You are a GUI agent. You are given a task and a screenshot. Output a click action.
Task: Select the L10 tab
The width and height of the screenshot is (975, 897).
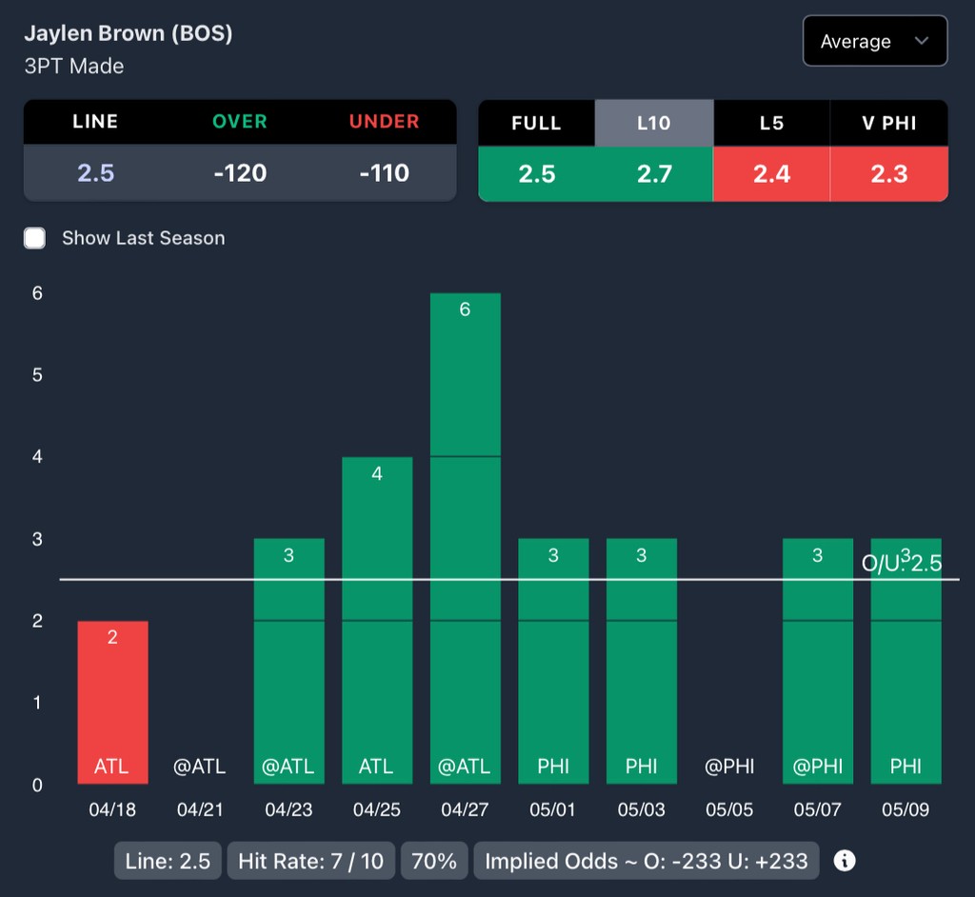(x=654, y=123)
